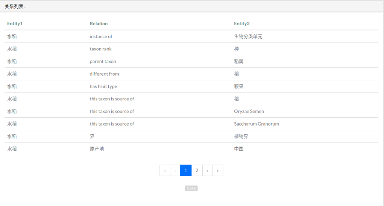
Task: Click the 颖果 entity cell
Action: (239, 86)
